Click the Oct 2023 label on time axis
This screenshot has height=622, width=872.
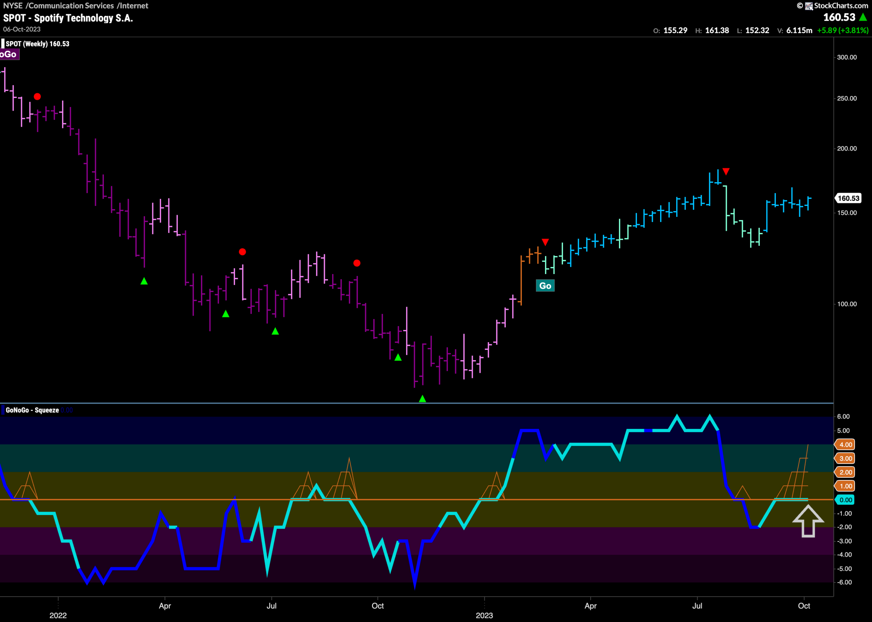804,606
